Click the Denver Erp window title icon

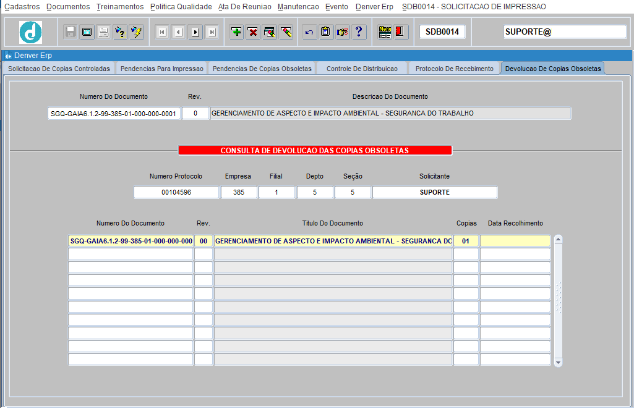(8, 56)
